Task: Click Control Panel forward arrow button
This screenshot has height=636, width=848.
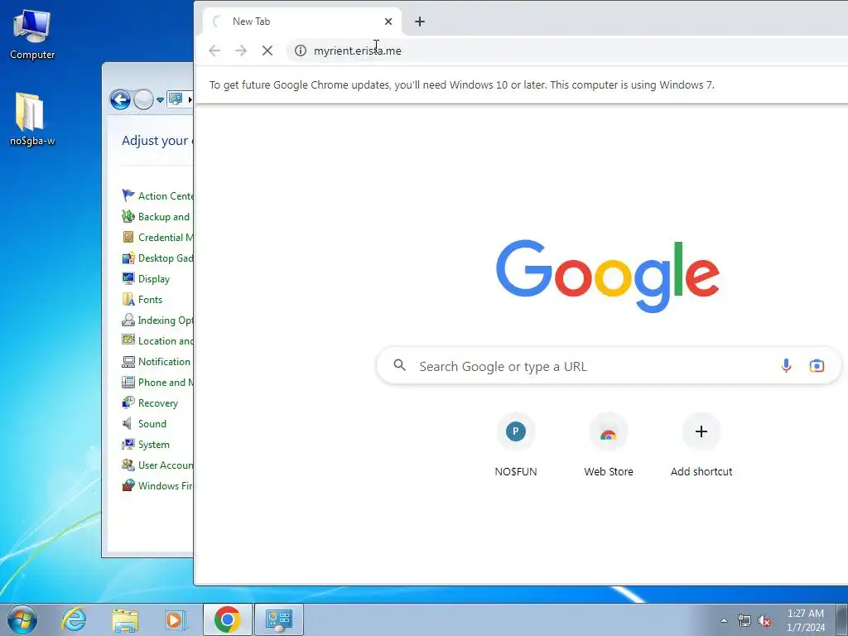Action: [143, 99]
